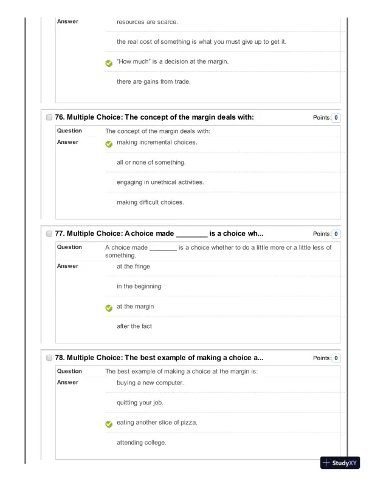Tick the checkbox for question 77
The width and height of the screenshot is (372, 481).
click(x=49, y=233)
